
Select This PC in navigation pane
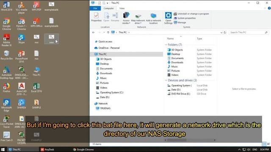pos(127,54)
